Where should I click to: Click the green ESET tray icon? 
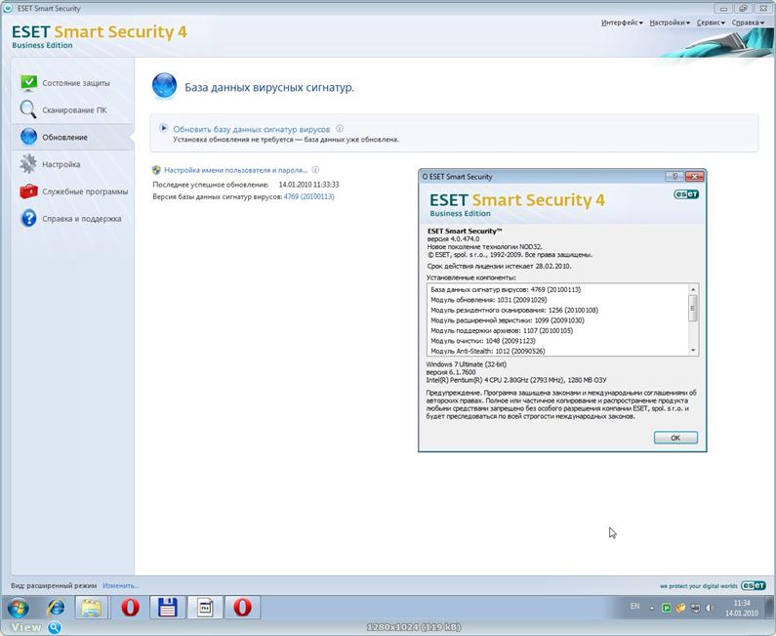(x=667, y=608)
